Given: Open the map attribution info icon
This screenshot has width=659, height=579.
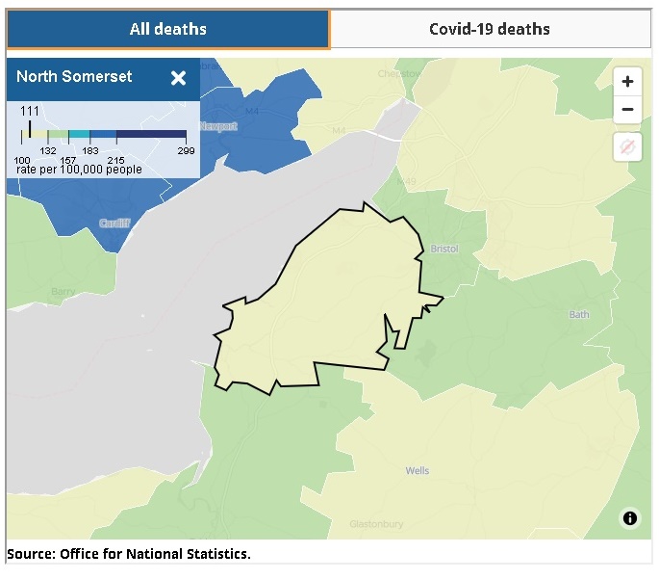Looking at the screenshot, I should (630, 518).
